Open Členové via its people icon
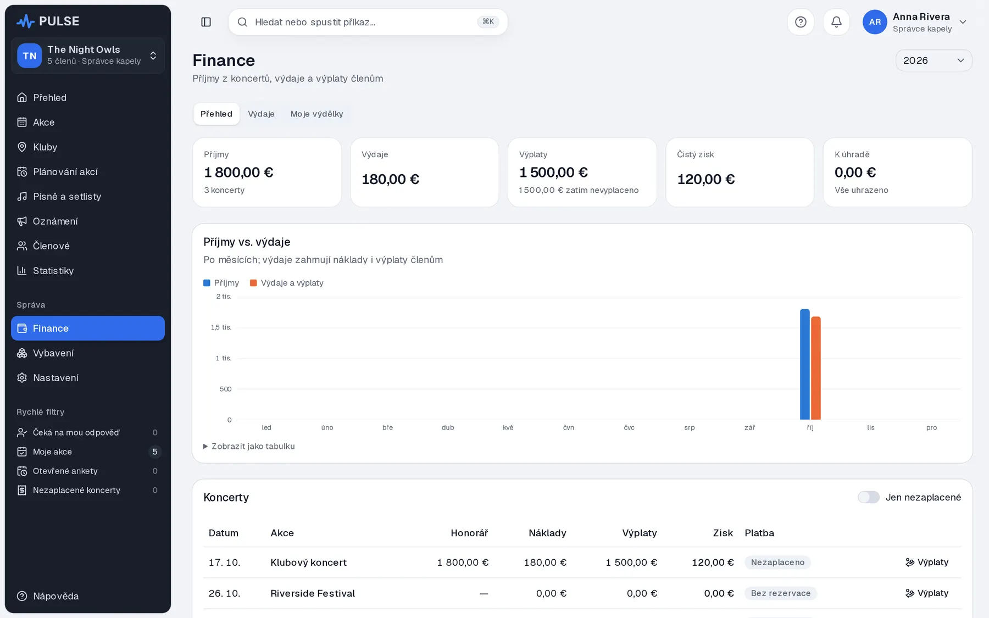Screen dimensions: 989x618 pyautogui.click(x=22, y=246)
